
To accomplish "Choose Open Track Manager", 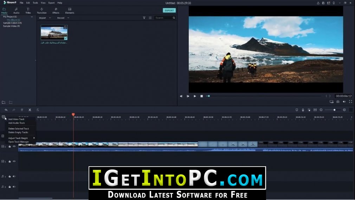I will click(x=19, y=142).
